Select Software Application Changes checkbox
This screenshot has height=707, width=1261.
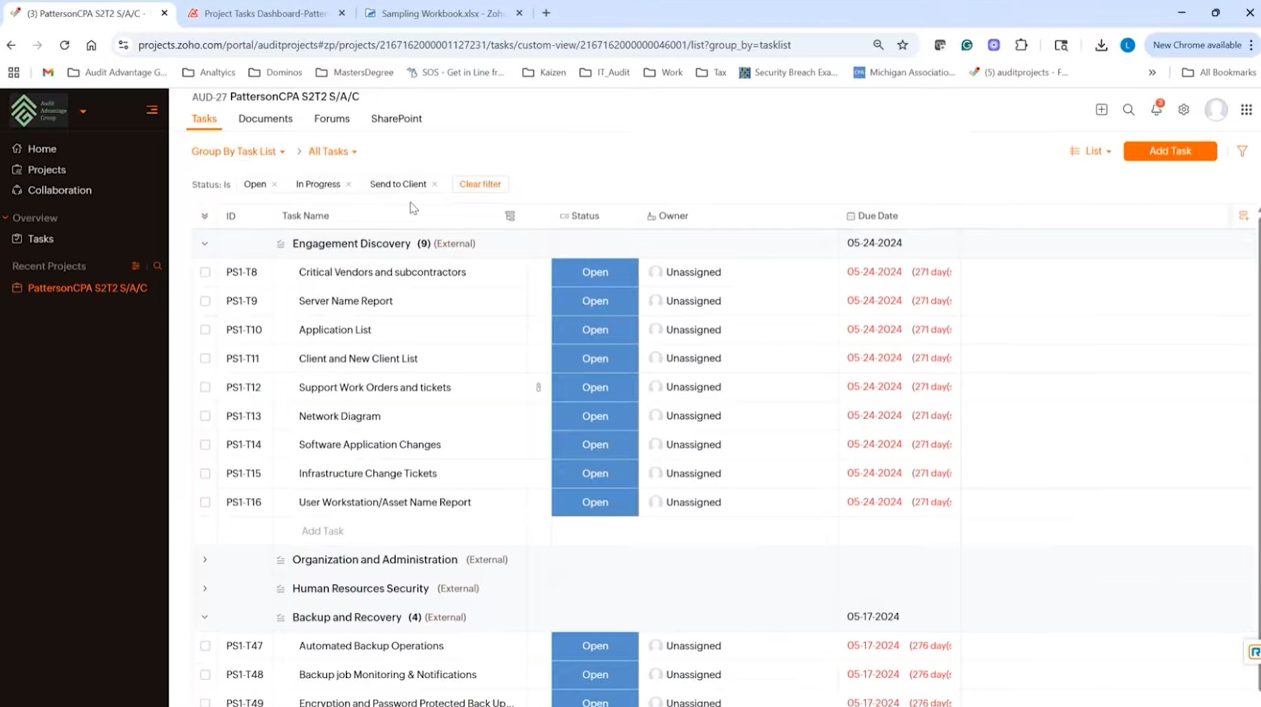(x=205, y=445)
